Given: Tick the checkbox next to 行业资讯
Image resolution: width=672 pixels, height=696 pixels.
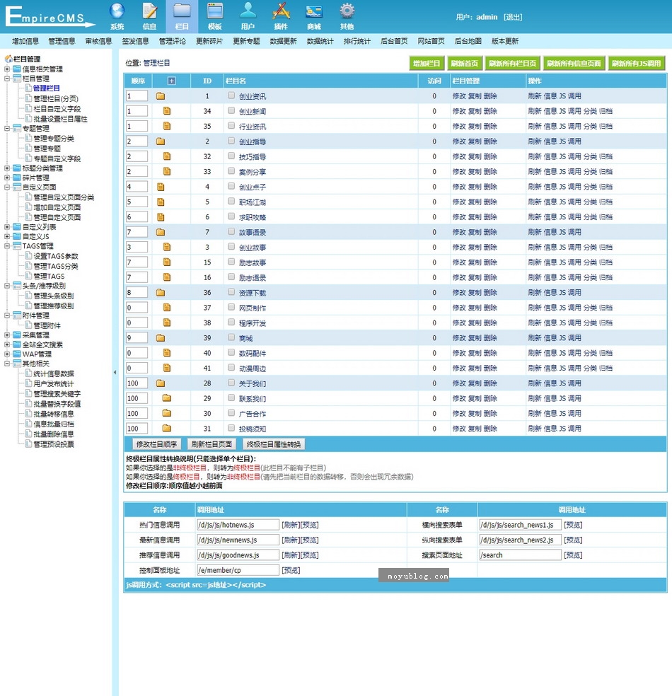Looking at the screenshot, I should [231, 126].
